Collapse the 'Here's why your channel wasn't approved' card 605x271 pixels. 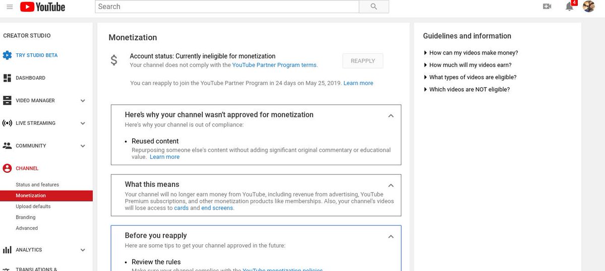390,116
